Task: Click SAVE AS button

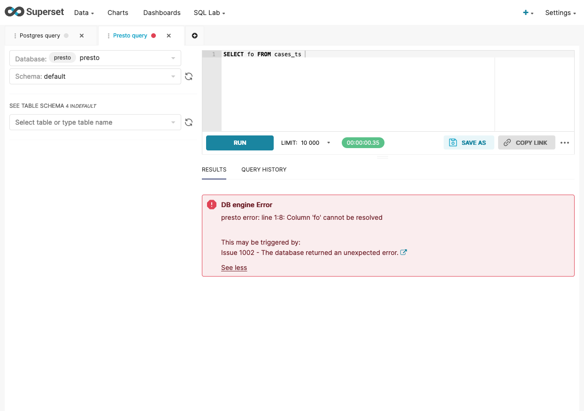Action: click(x=469, y=143)
